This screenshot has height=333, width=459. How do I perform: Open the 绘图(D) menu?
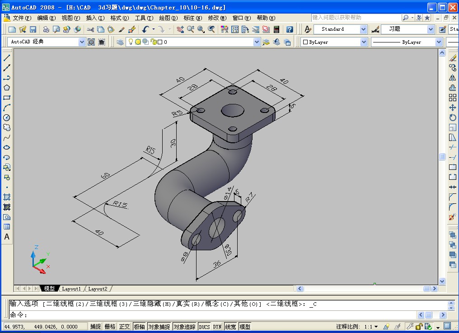point(169,18)
